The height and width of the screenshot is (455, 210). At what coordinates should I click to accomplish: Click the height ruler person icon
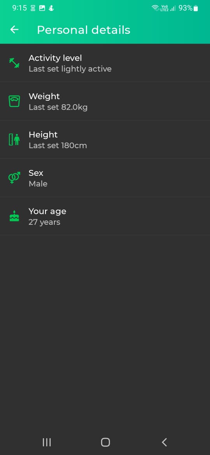(x=14, y=140)
